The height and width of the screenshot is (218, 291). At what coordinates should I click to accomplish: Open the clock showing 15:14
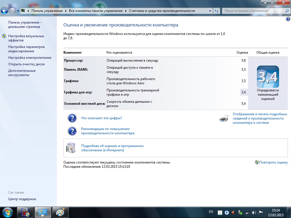tap(276, 212)
